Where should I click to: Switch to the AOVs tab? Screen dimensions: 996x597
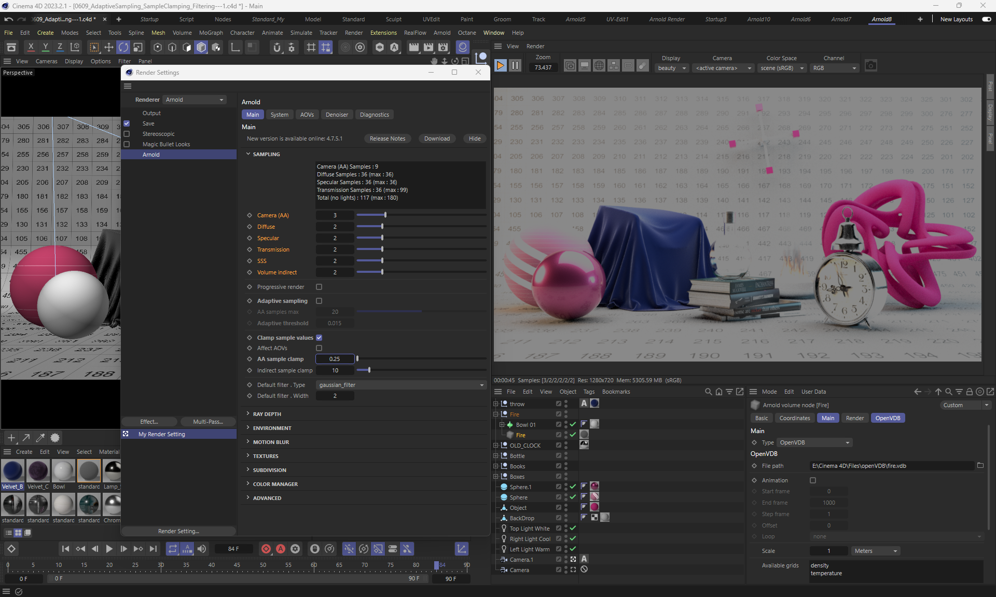307,115
